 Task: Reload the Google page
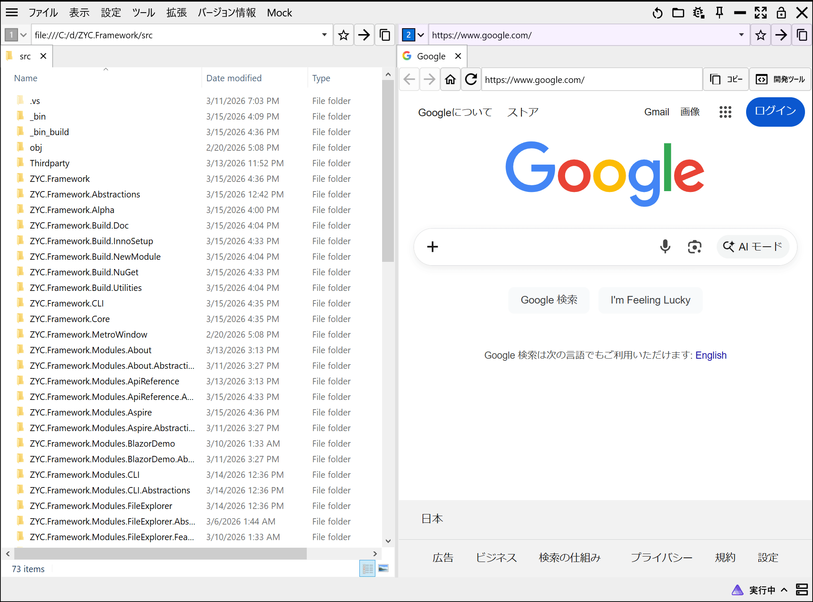coord(471,79)
